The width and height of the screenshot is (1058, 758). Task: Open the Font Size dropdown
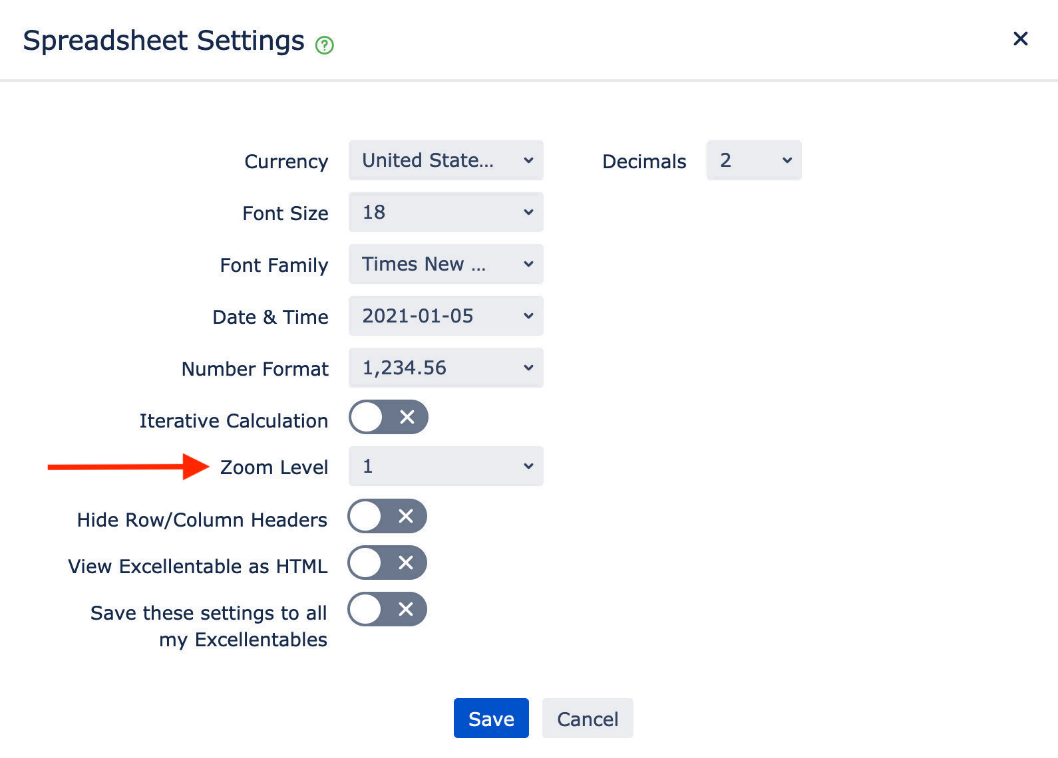point(446,212)
